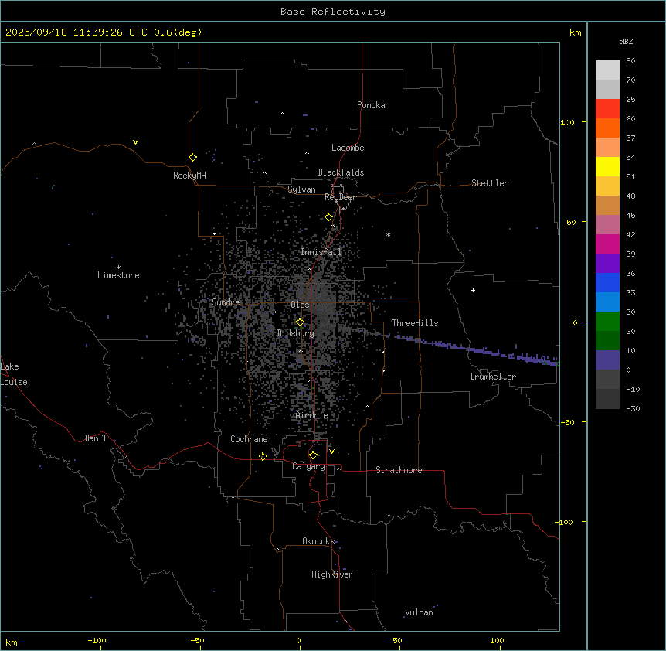Click the yellow diamond marker above RockyMH
This screenshot has height=651, width=666.
tap(192, 157)
